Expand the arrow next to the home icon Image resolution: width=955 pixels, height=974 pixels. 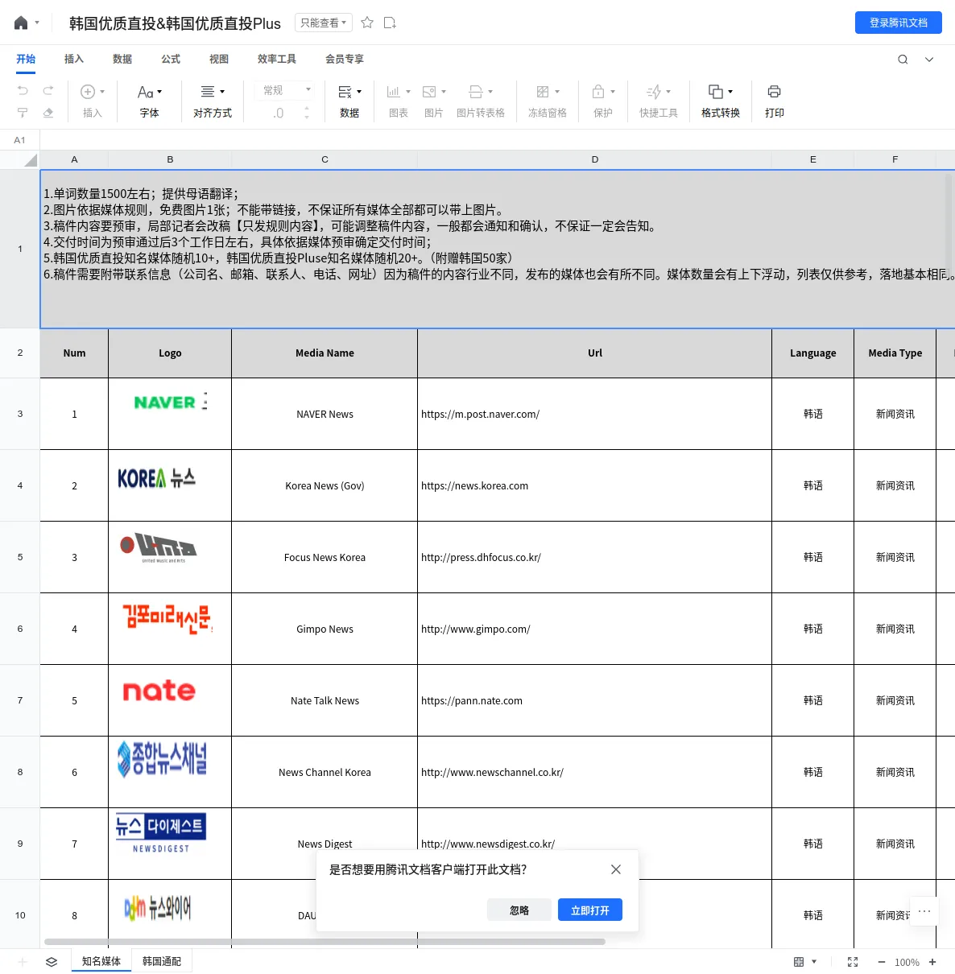click(37, 23)
